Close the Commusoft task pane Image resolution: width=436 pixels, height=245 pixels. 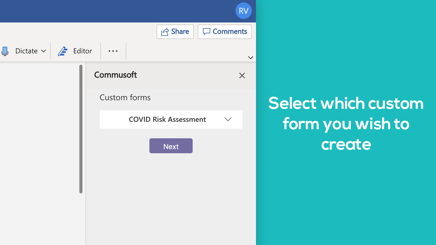coord(242,76)
